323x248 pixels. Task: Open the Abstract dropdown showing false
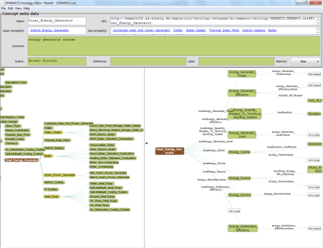tap(305, 61)
